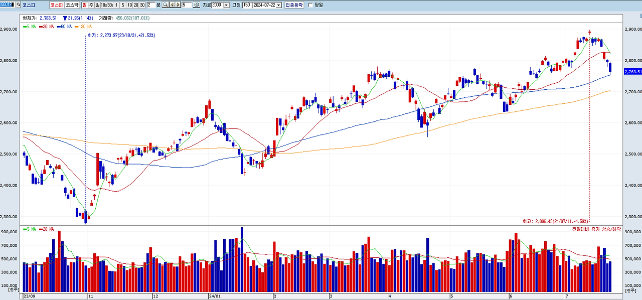Image resolution: width=642 pixels, height=300 pixels.
Task: Click the 23/09 date label on time axis
Action: [30, 296]
